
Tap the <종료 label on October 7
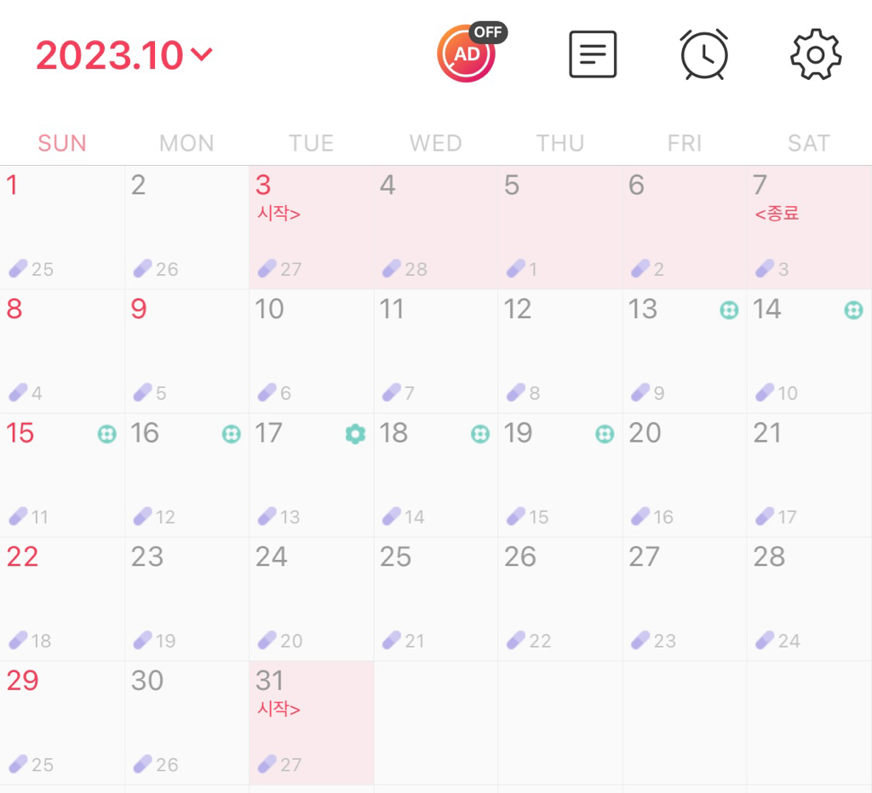pos(777,214)
